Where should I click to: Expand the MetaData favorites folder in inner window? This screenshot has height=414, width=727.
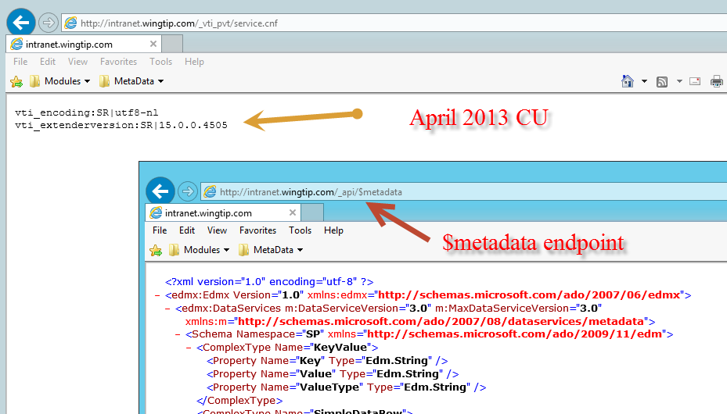pos(271,250)
